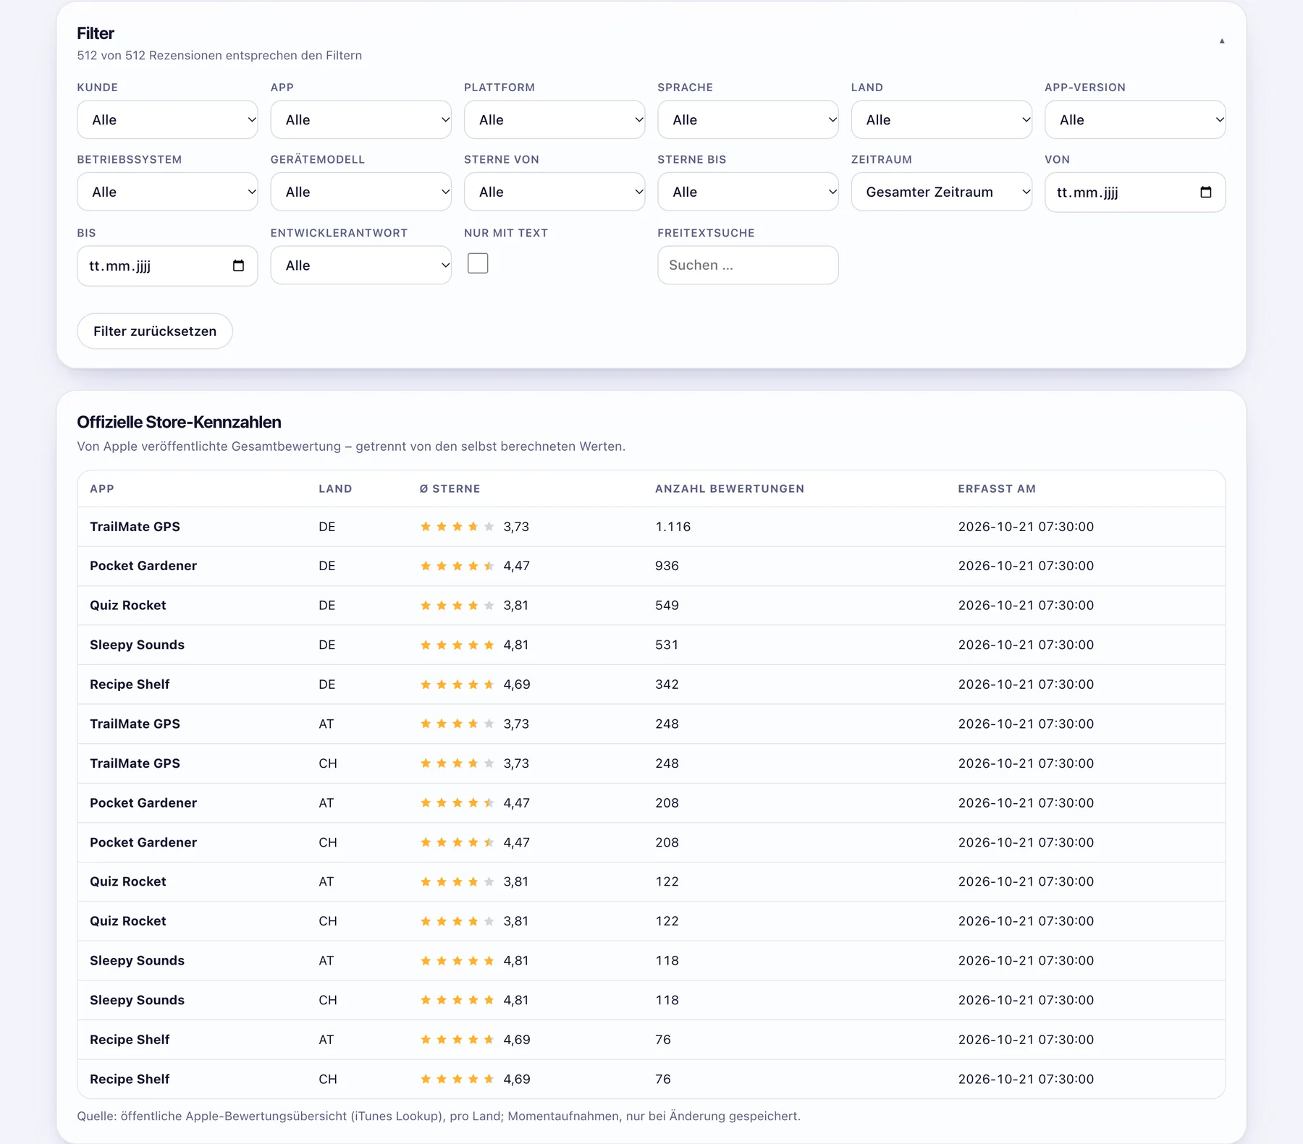
Task: Open the App-Version dropdown
Action: [1135, 119]
